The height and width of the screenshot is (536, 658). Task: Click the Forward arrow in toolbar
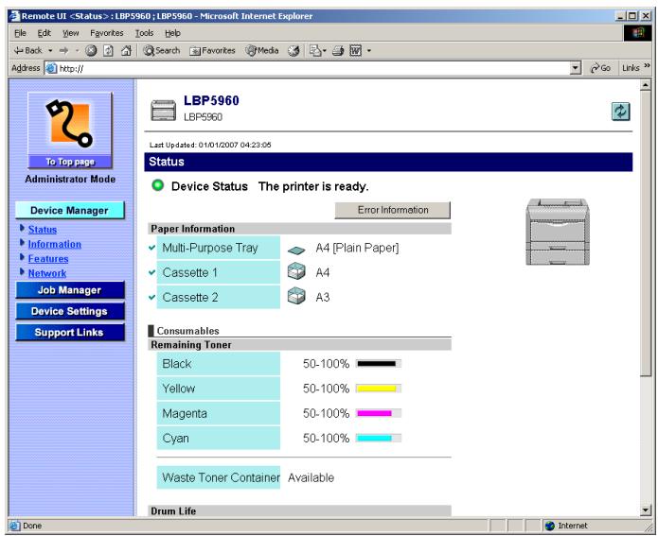[63, 51]
